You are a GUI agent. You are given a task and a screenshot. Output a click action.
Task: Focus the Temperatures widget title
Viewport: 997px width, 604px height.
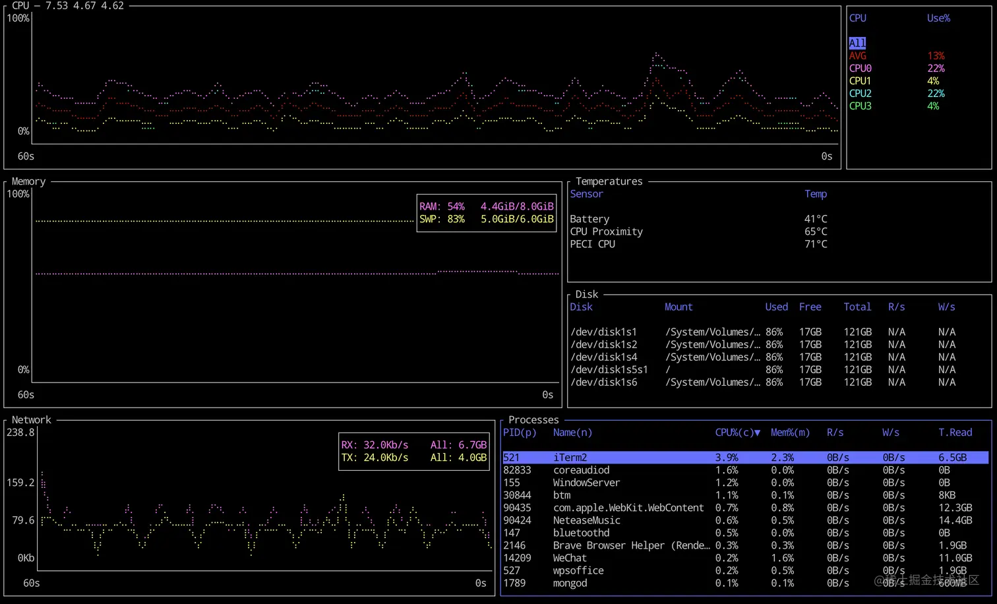(609, 181)
